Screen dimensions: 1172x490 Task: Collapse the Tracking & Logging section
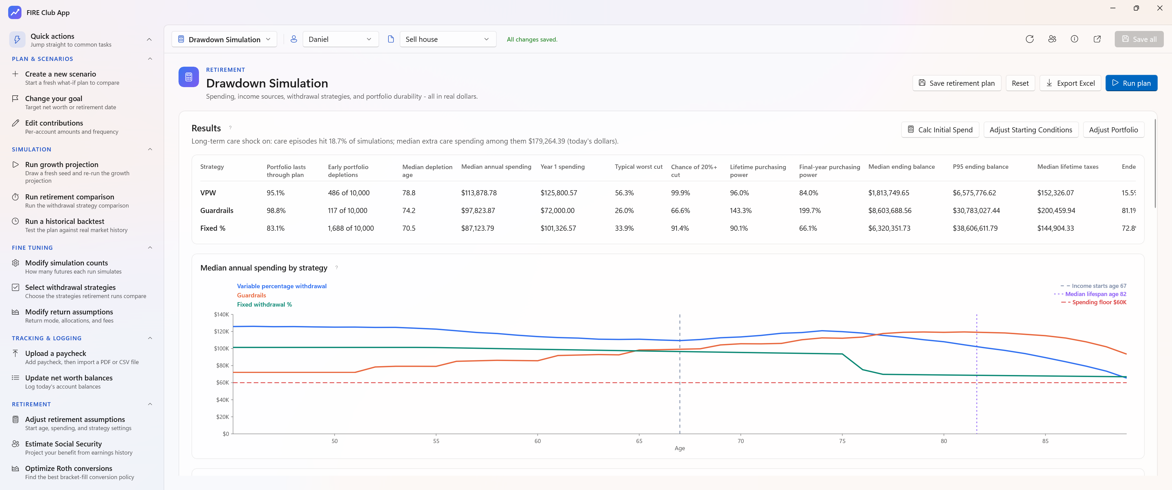150,338
